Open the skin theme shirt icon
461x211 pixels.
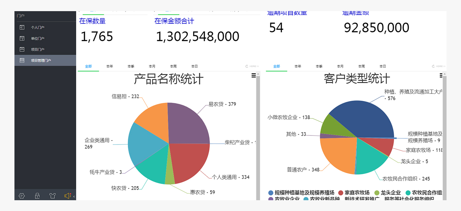(53, 196)
